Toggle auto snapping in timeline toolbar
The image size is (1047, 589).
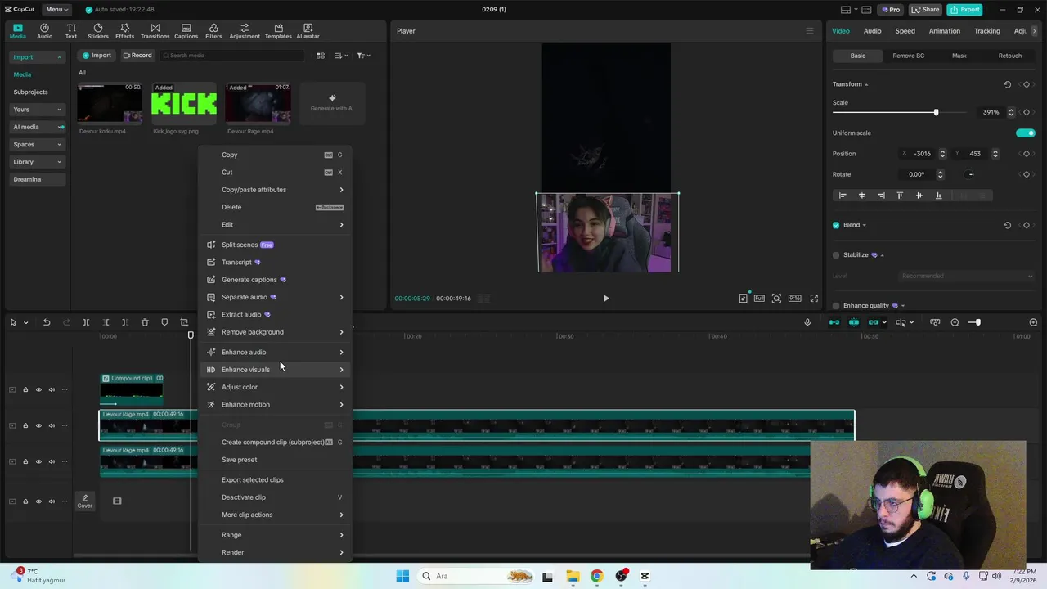coord(854,322)
